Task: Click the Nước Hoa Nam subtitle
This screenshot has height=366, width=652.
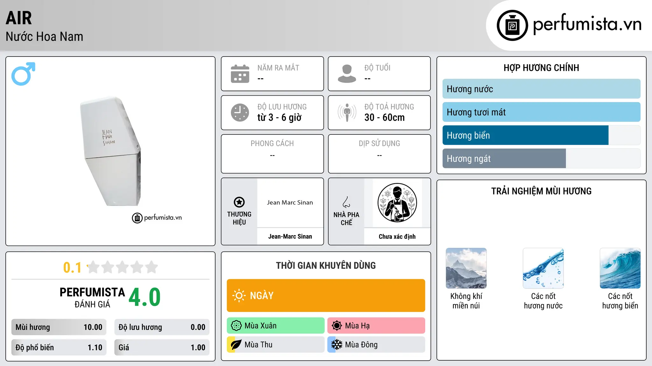Action: [45, 37]
